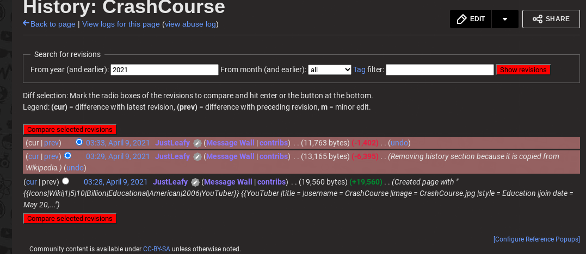Click JustLeafy's badge icon on 03:33 revision
This screenshot has width=586, height=254.
click(198, 143)
